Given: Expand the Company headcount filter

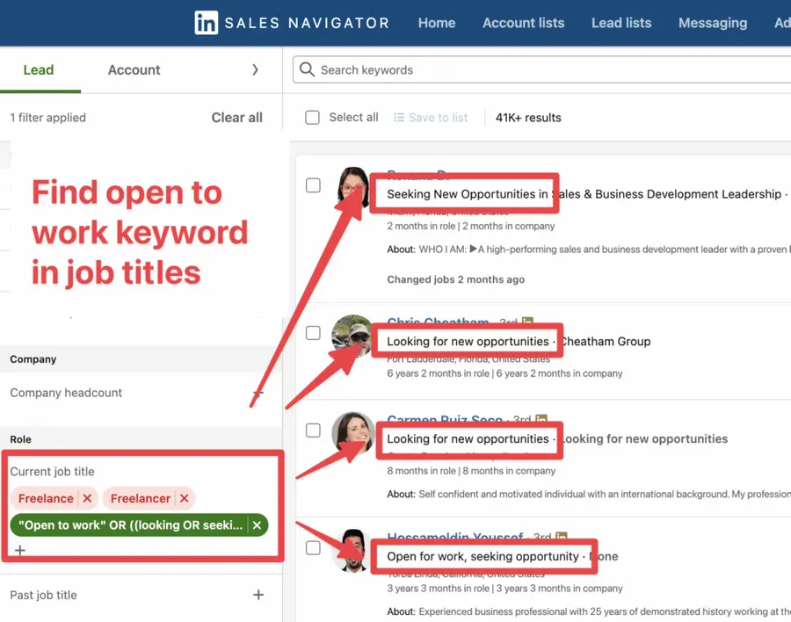Looking at the screenshot, I should (258, 393).
